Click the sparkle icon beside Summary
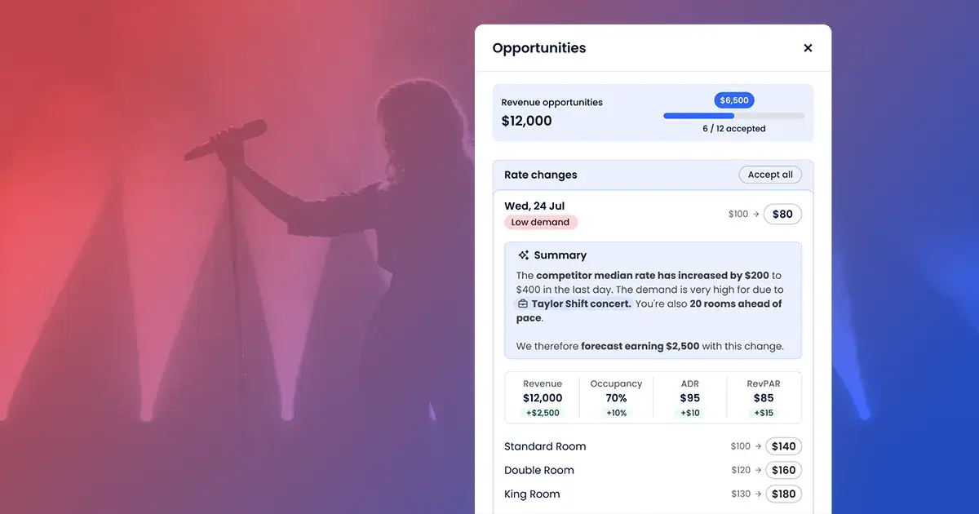 pyautogui.click(x=524, y=255)
